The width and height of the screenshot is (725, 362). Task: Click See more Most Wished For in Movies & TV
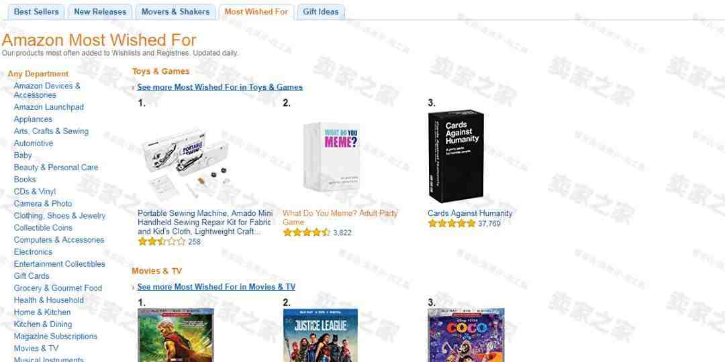coord(216,287)
